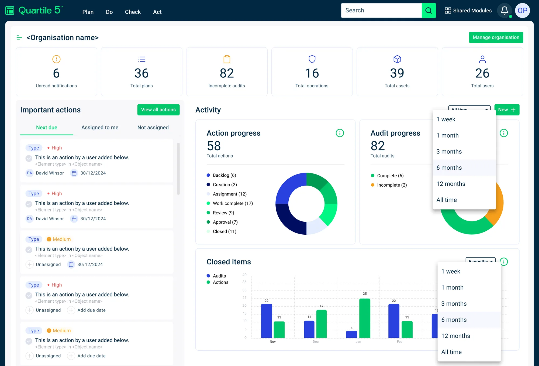539x366 pixels.
Task: Choose 3 months in Activity dropdown
Action: tap(464, 152)
